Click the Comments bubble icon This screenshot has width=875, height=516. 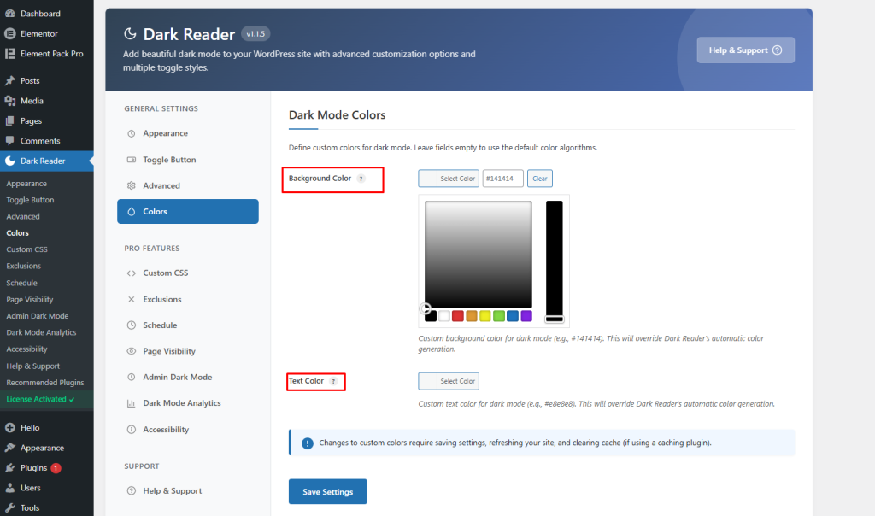pyautogui.click(x=10, y=141)
